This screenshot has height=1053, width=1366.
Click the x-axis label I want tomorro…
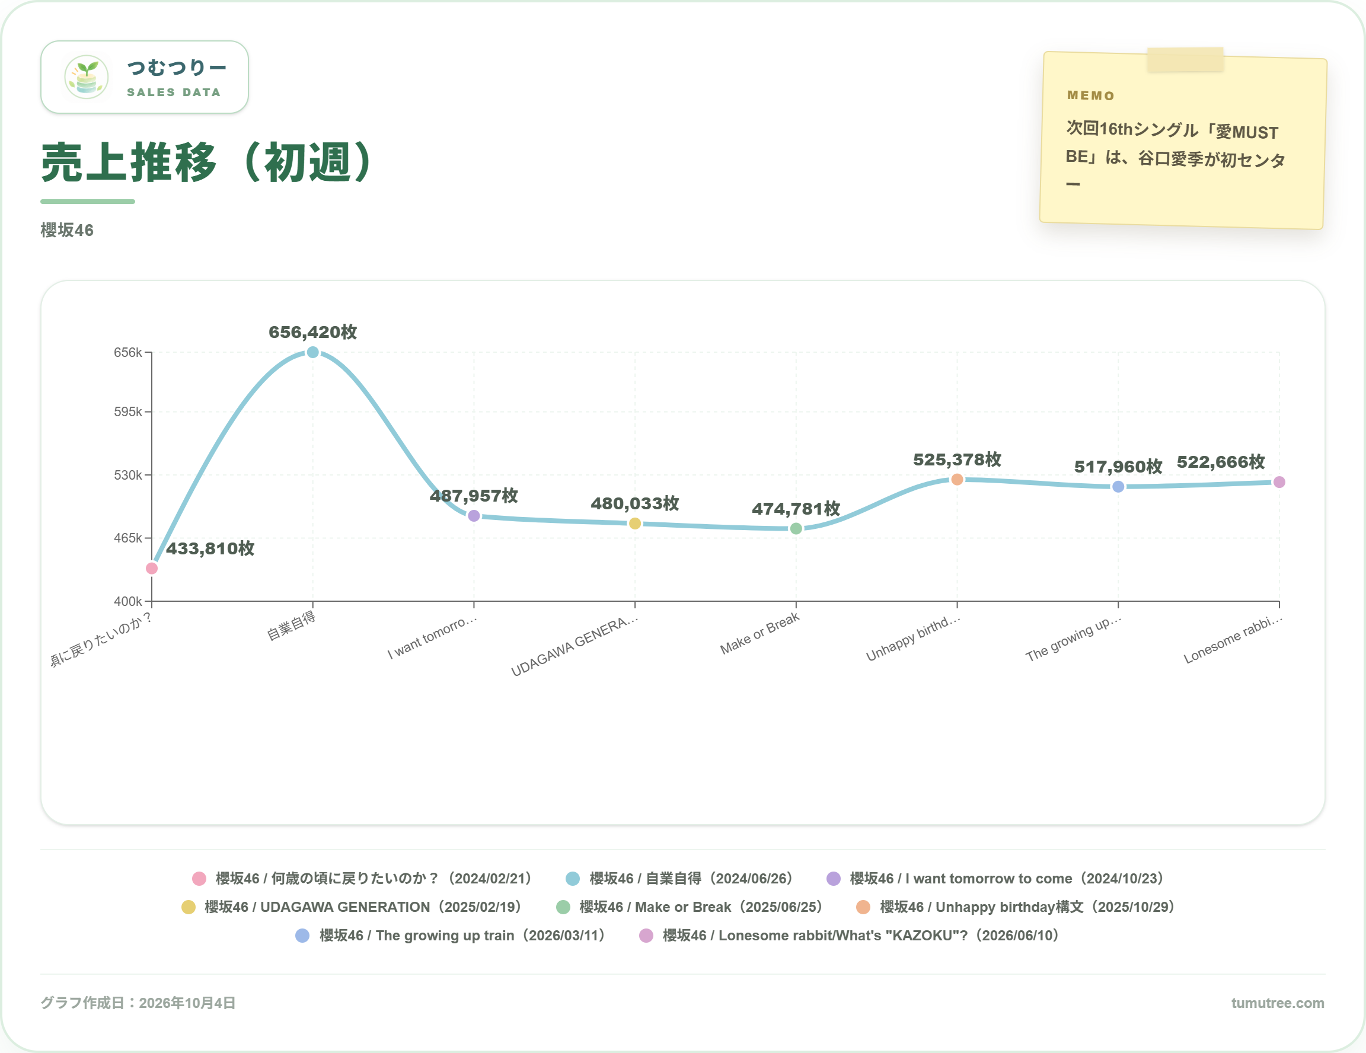pos(432,636)
